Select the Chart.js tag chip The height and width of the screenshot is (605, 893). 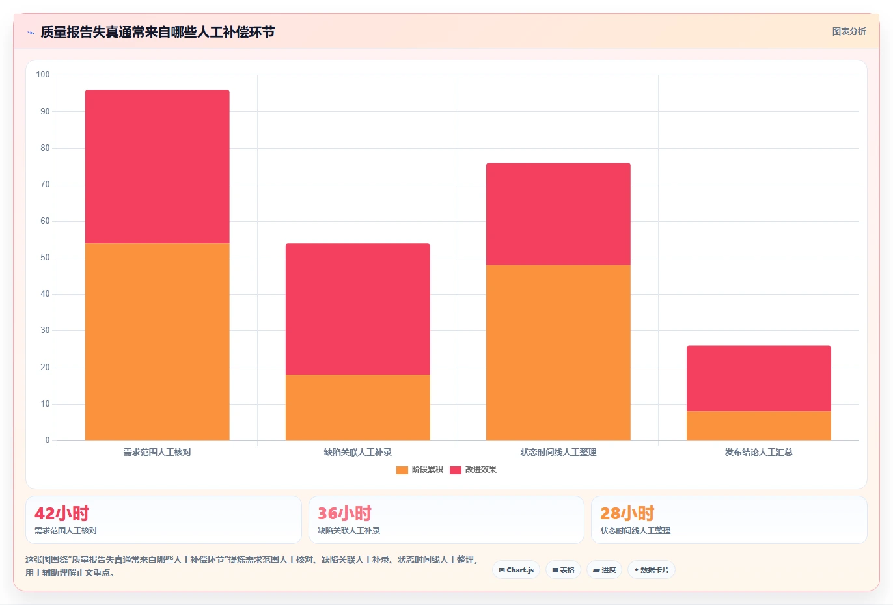[516, 570]
